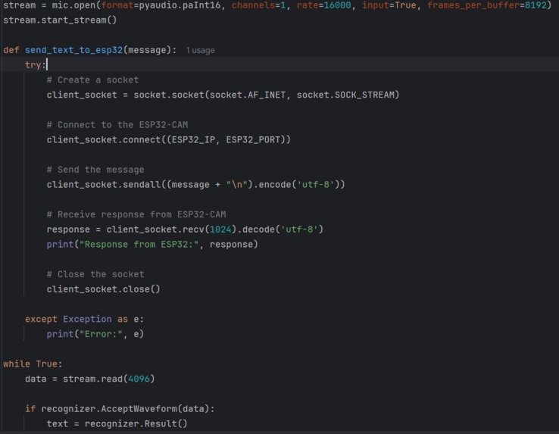Click the "# Connect to the ESP32-CAM" comment
Viewport: 559px width, 434px height.
117,125
